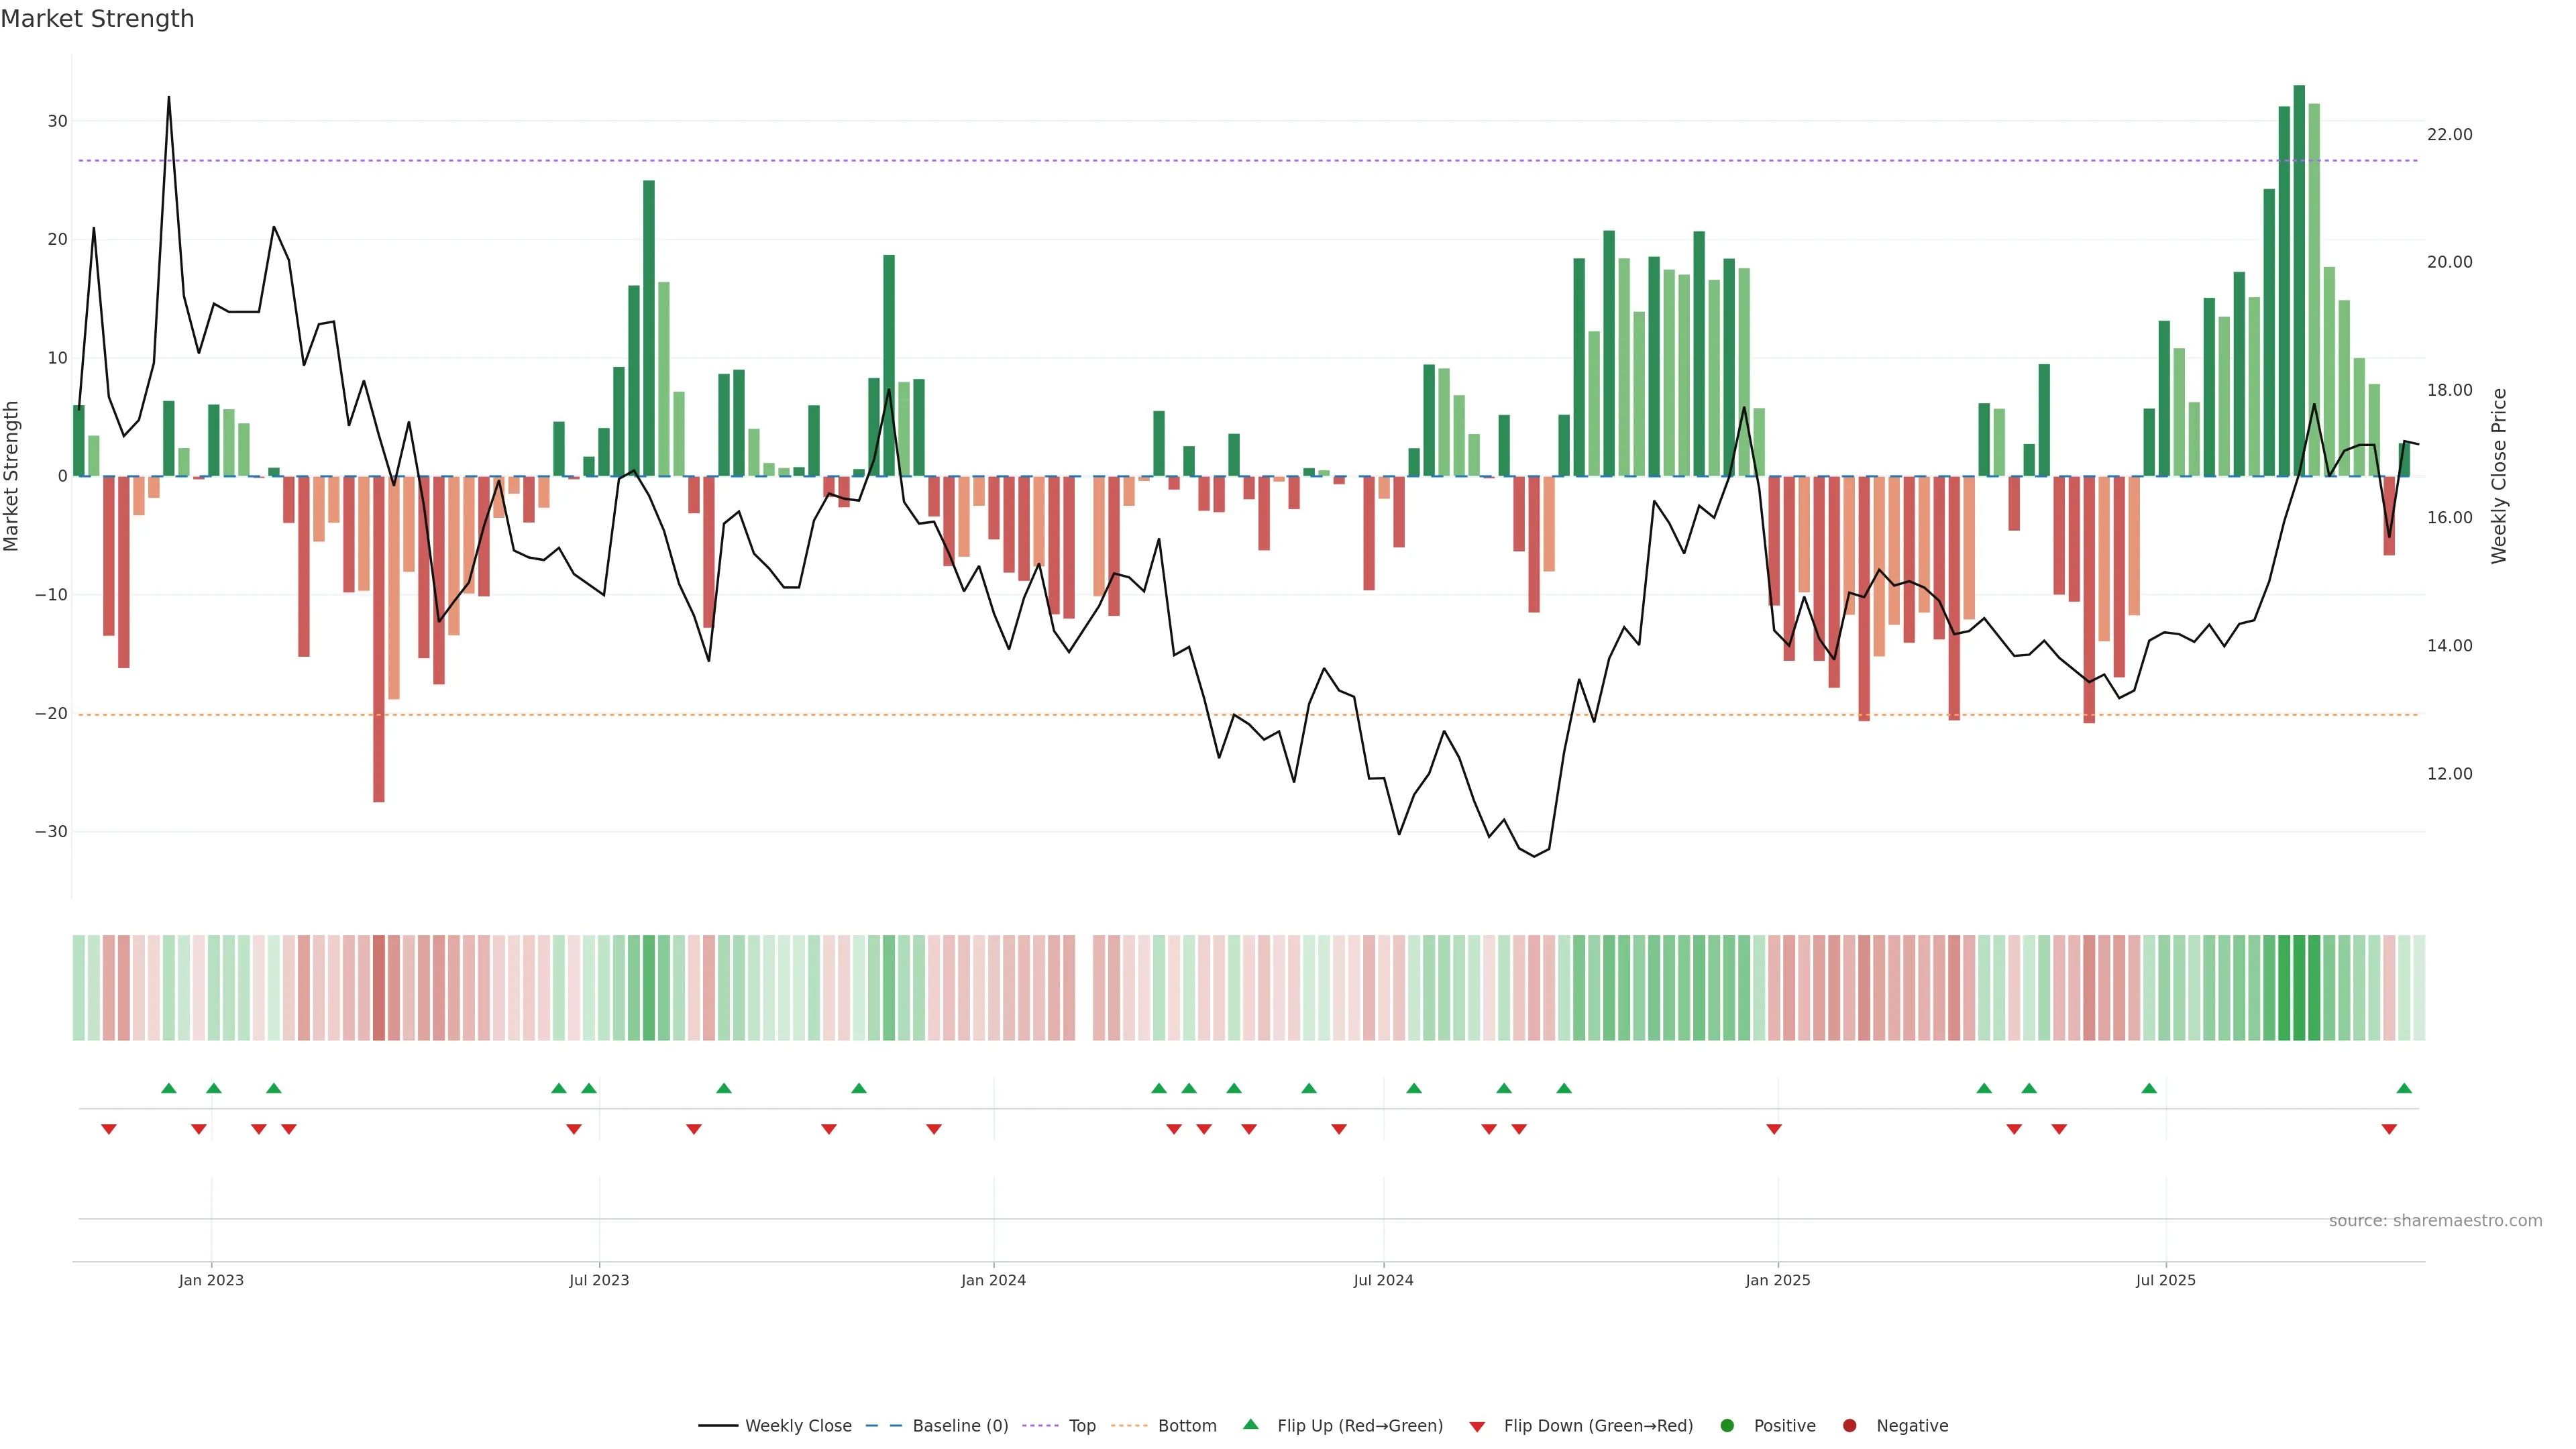Click the red Flip Down triangle in legend
The image size is (2576, 1449).
[1477, 1427]
